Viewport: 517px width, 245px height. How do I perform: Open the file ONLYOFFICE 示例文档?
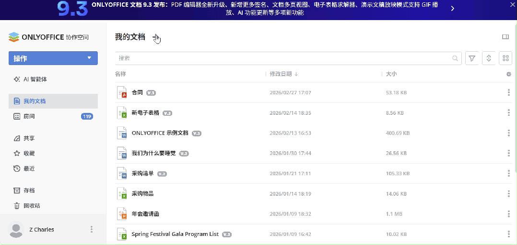(x=160, y=133)
